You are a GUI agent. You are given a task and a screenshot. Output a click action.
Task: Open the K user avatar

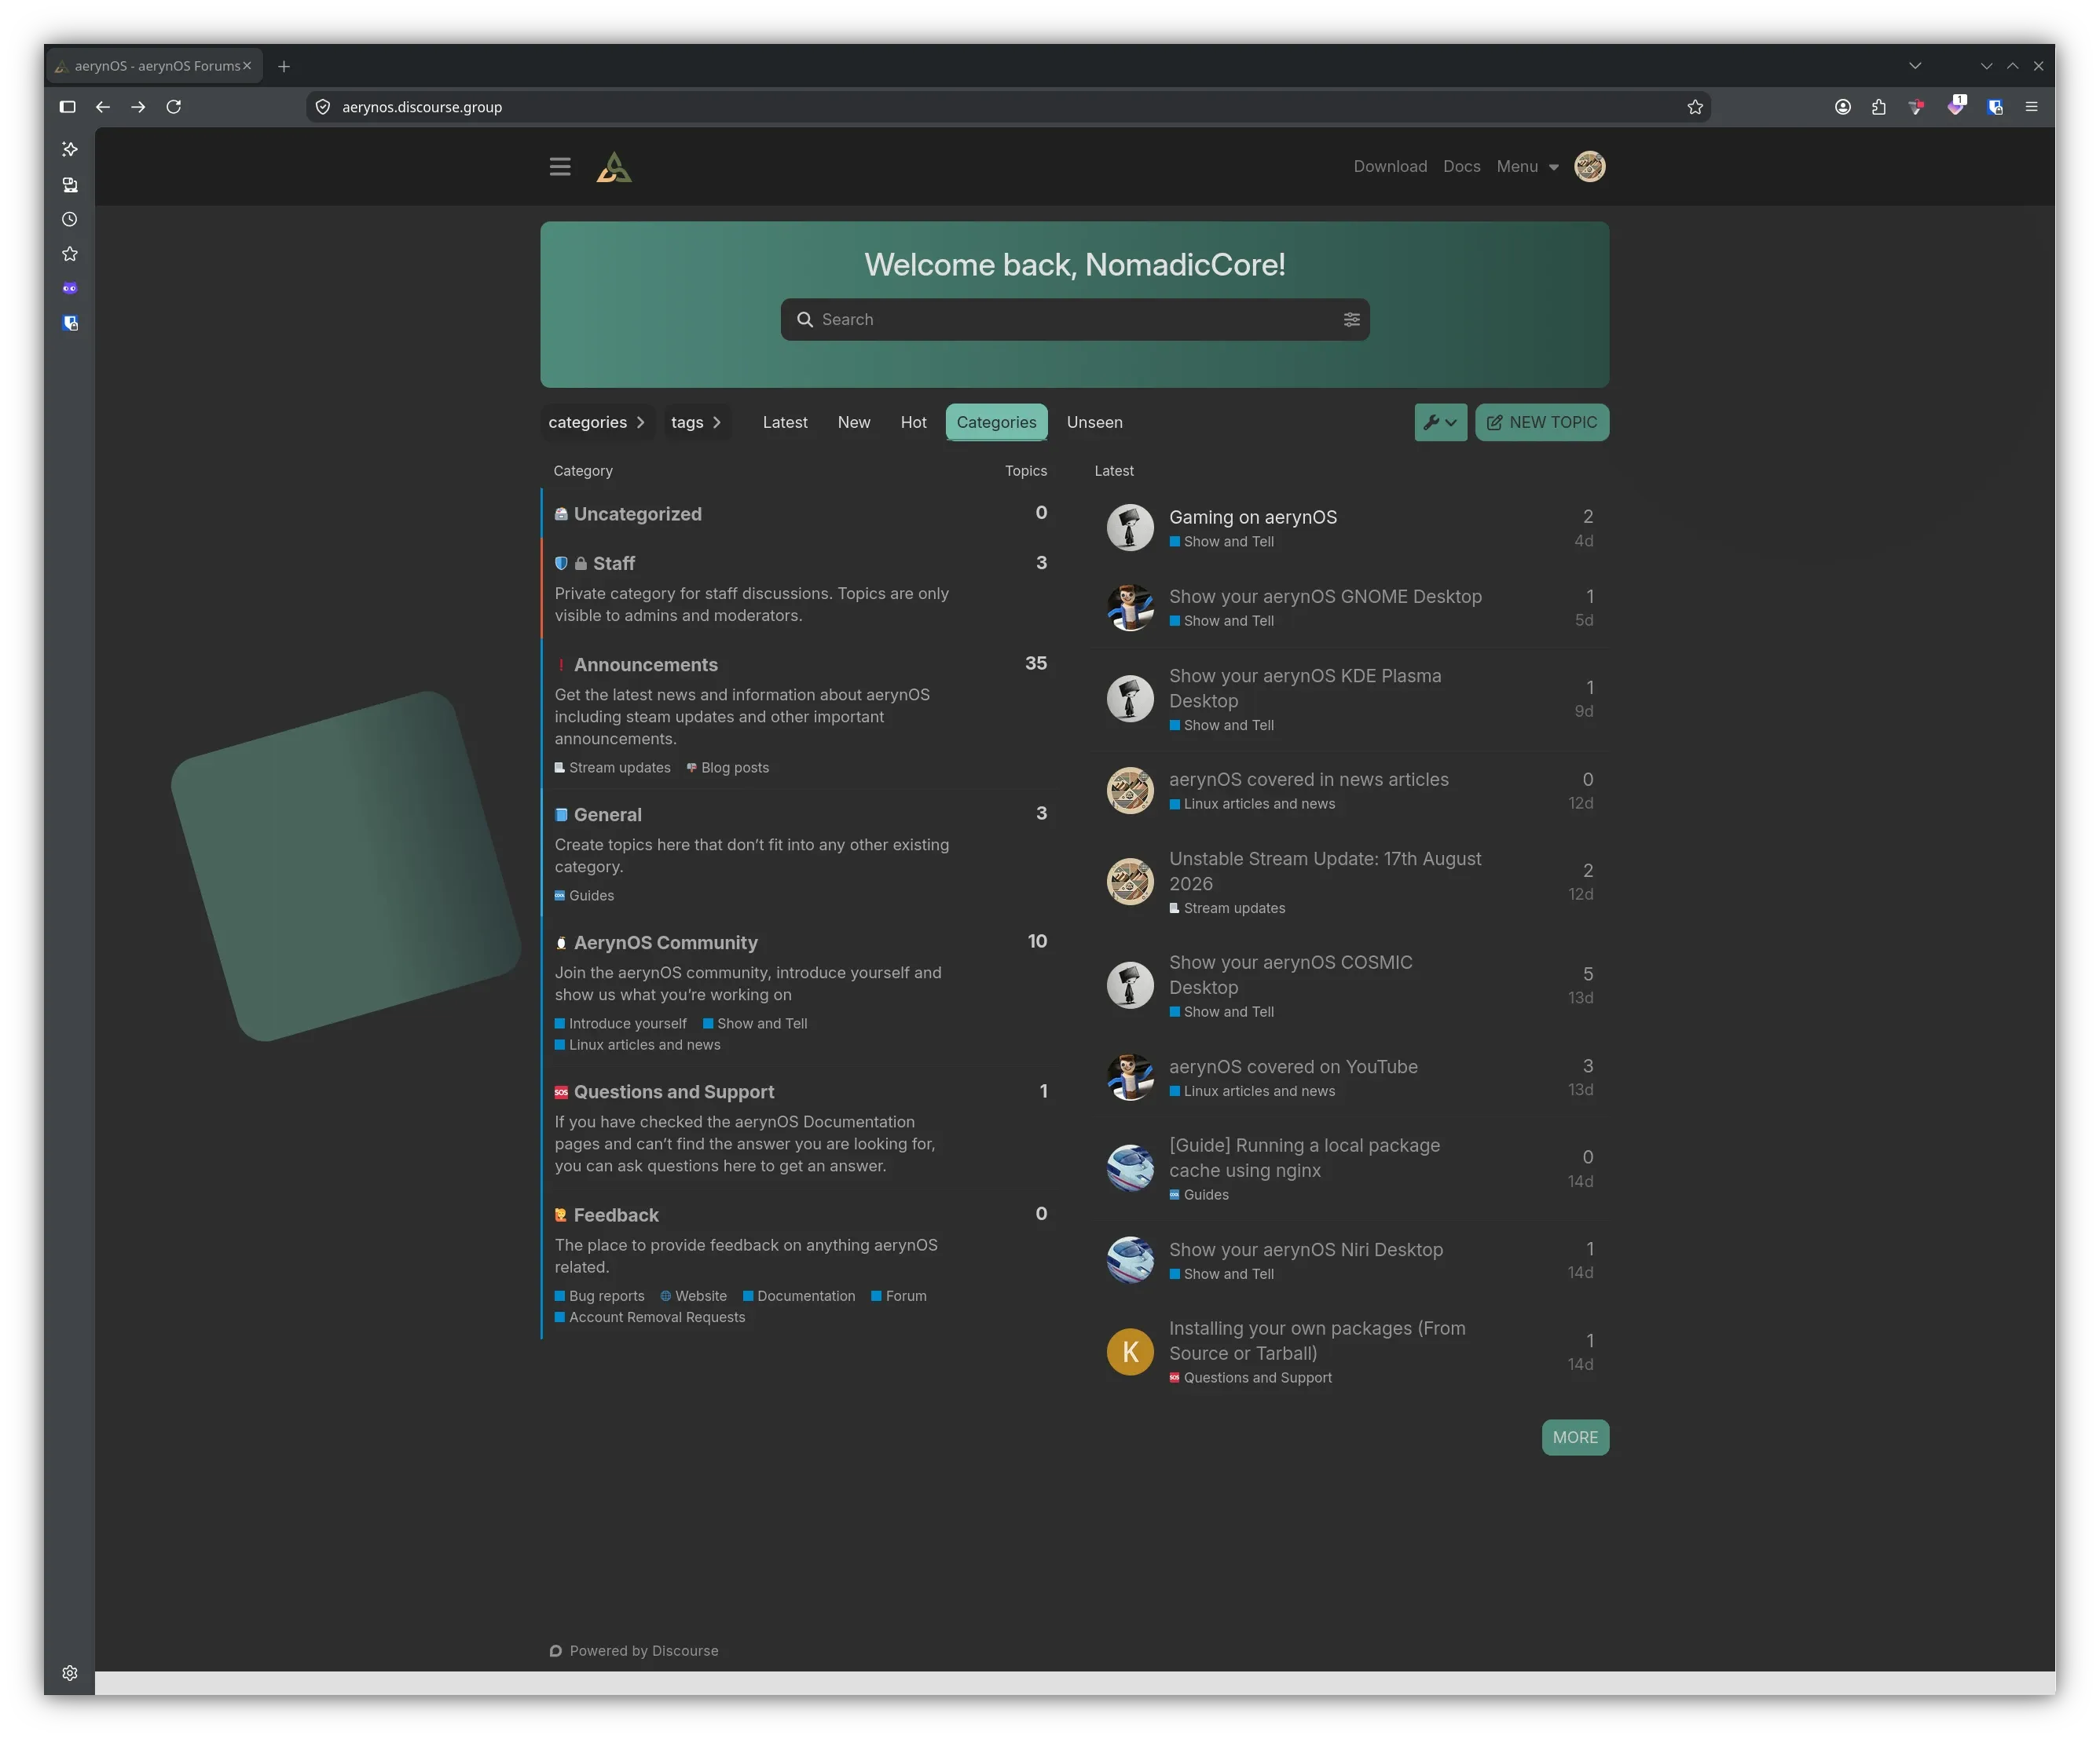point(1130,1351)
